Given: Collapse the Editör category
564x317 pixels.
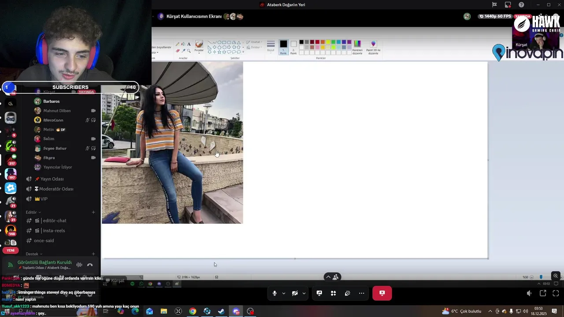Looking at the screenshot, I should pyautogui.click(x=33, y=212).
